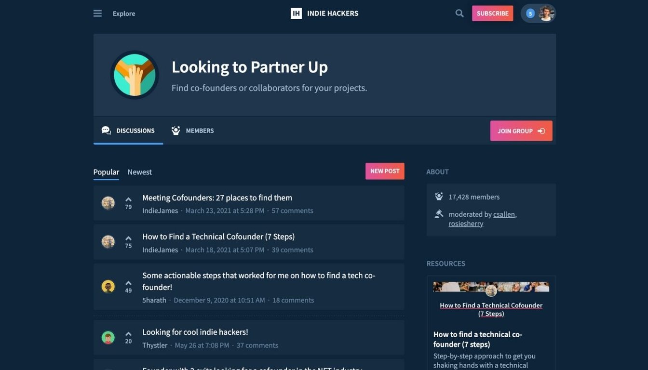Upvote How to Find a Technical Cofounder post

coord(128,238)
